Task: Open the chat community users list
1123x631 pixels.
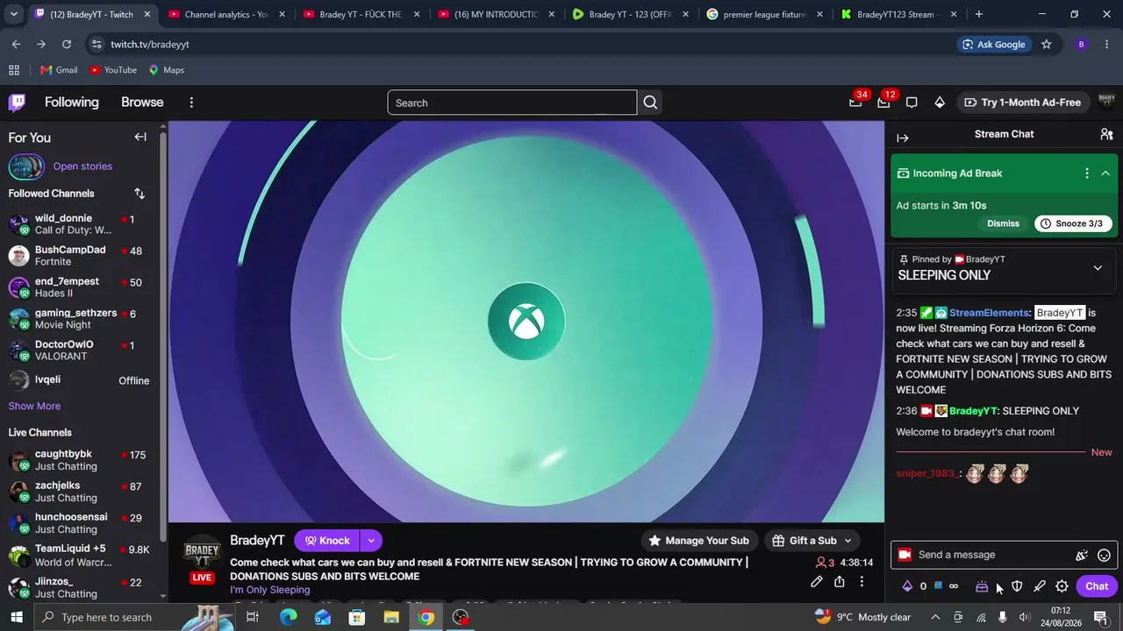Action: point(1106,134)
